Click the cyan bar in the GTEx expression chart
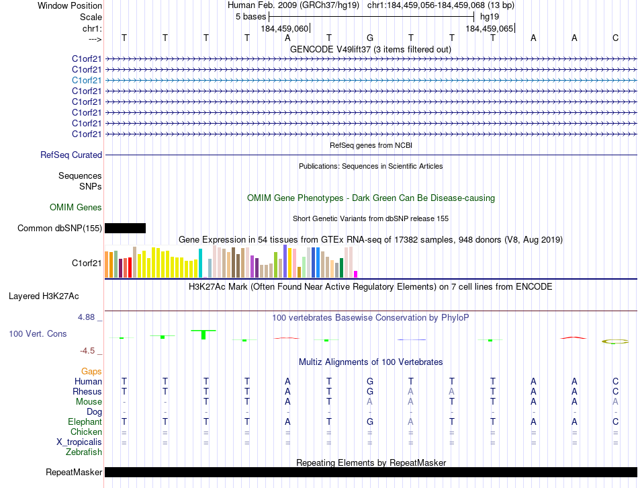The height and width of the screenshot is (488, 638). point(200,263)
